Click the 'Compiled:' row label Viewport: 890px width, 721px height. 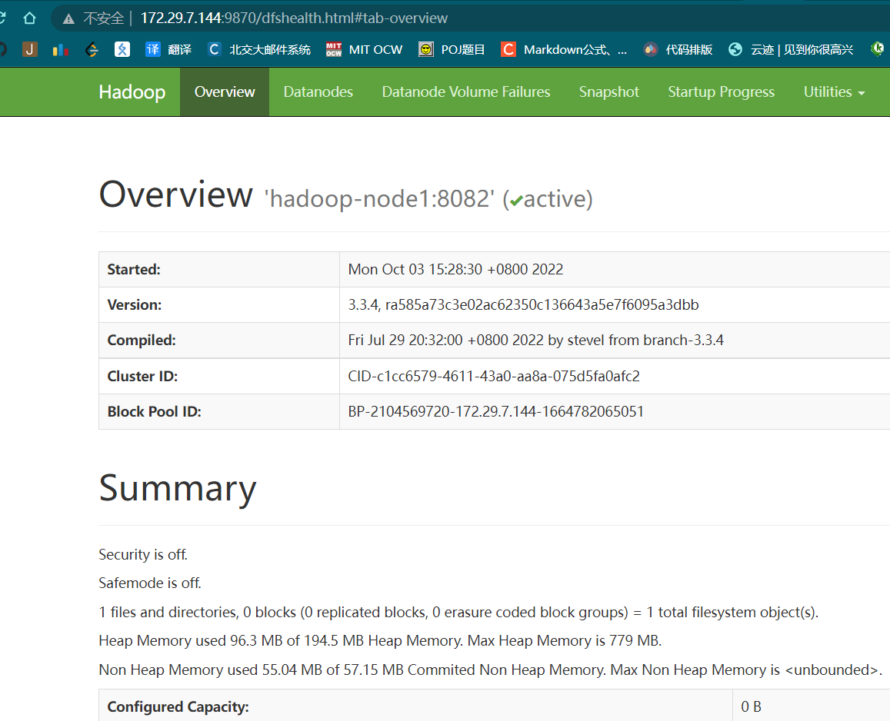tap(142, 341)
